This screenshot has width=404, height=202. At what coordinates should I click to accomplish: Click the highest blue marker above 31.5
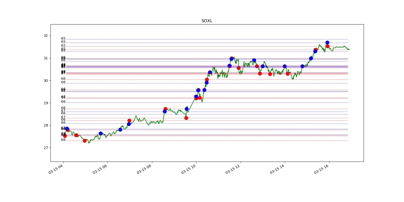(x=327, y=42)
